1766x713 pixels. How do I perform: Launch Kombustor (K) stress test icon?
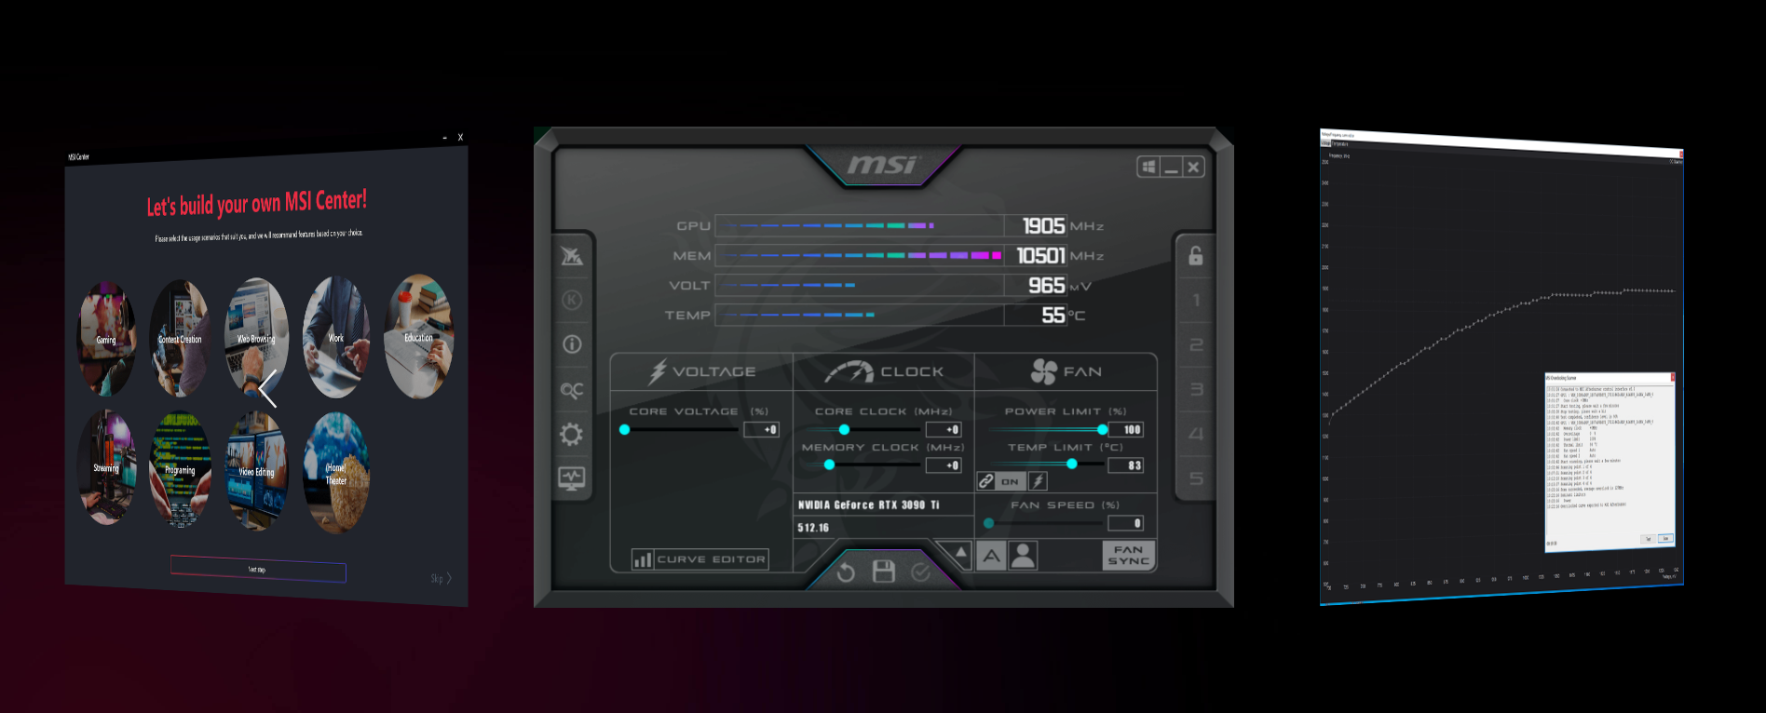coord(572,300)
